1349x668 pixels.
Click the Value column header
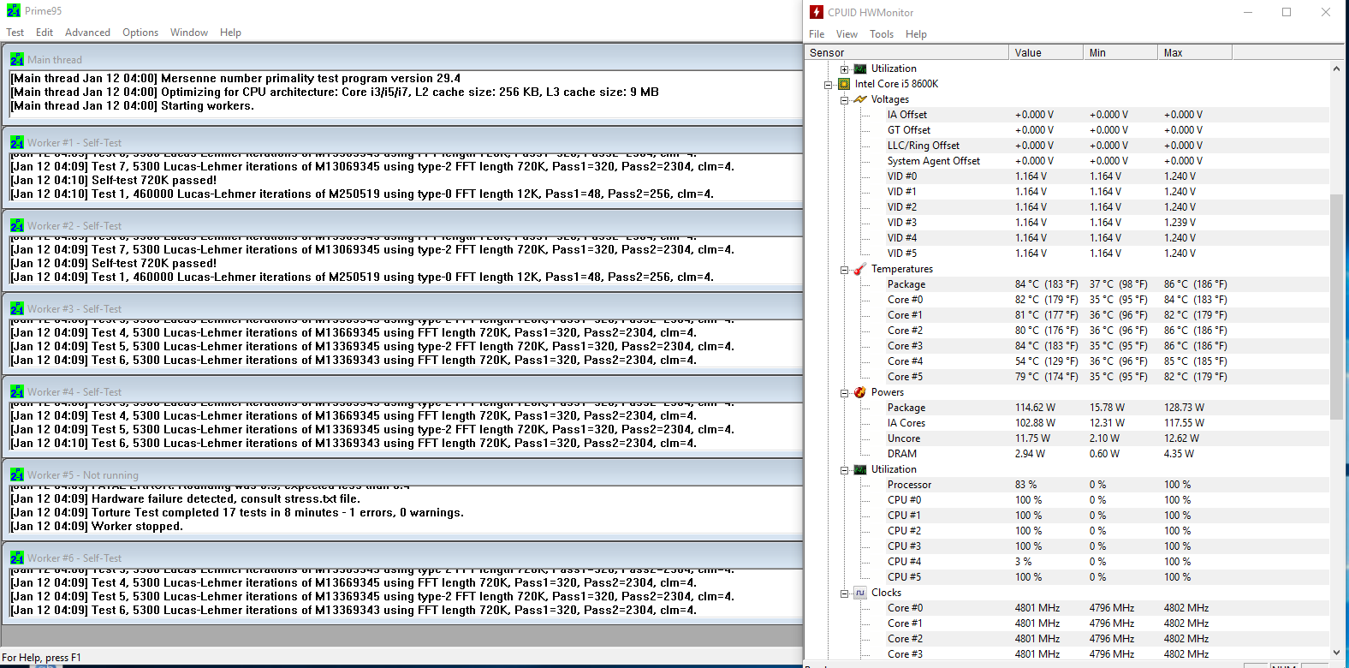1045,52
